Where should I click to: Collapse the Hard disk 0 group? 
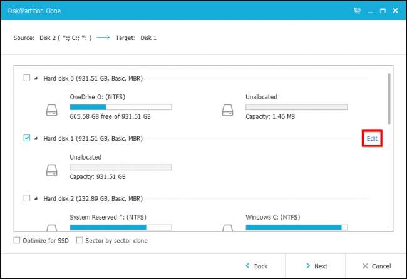(36, 78)
